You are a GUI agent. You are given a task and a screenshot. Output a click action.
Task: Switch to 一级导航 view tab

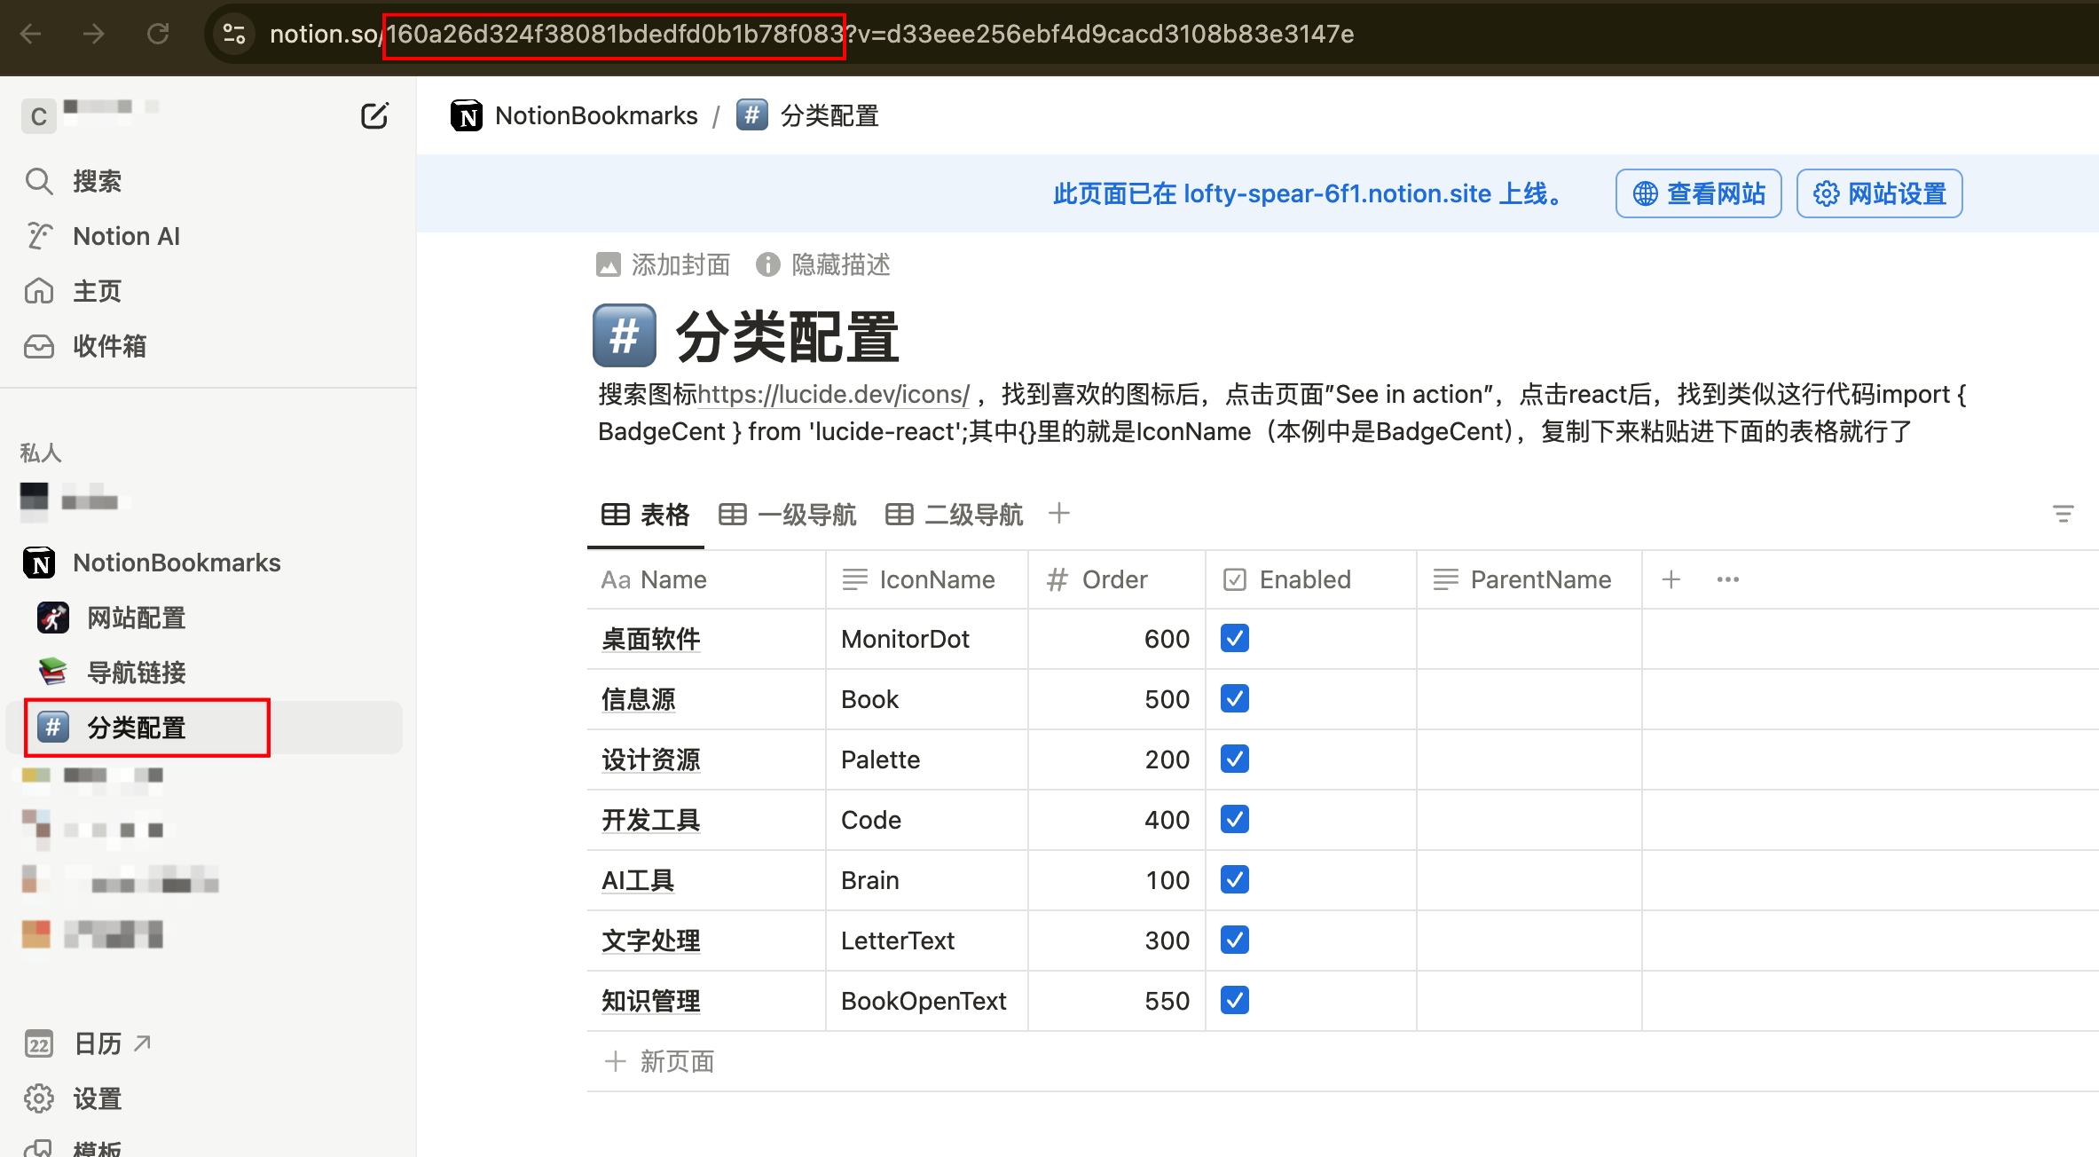point(788,515)
